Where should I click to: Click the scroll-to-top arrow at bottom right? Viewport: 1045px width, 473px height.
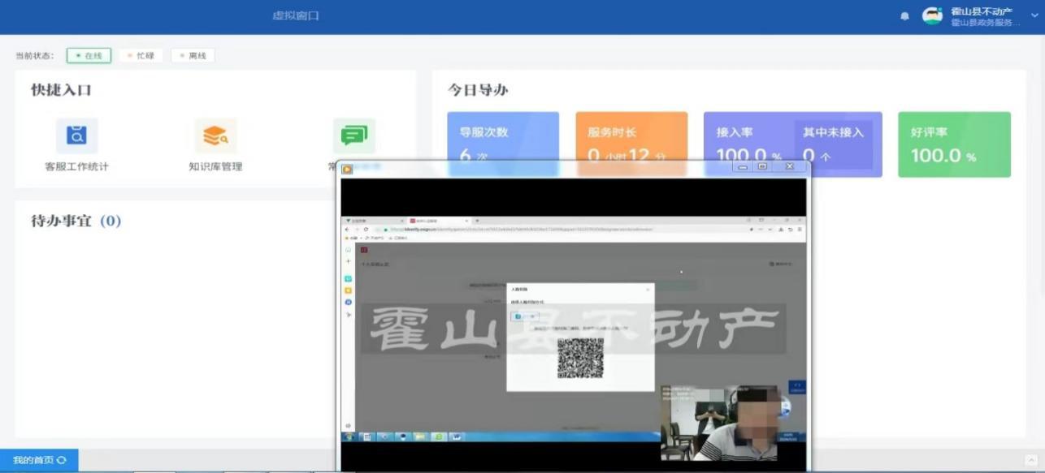[x=1030, y=460]
